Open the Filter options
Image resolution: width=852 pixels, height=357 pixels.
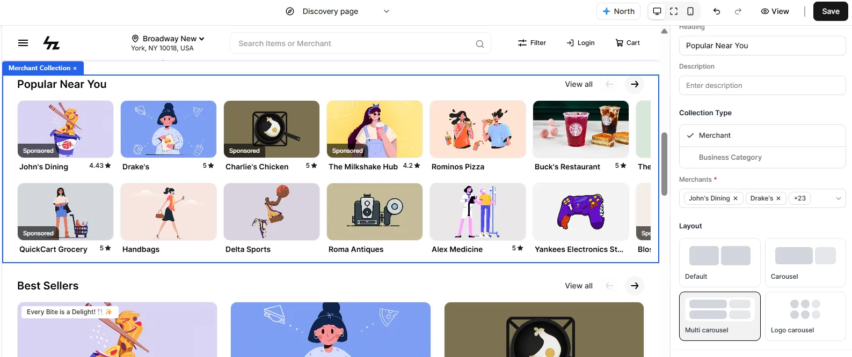point(531,43)
